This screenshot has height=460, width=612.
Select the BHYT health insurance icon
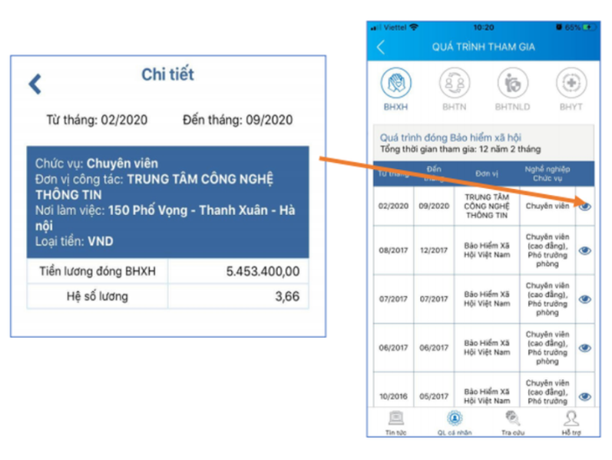coord(571,82)
